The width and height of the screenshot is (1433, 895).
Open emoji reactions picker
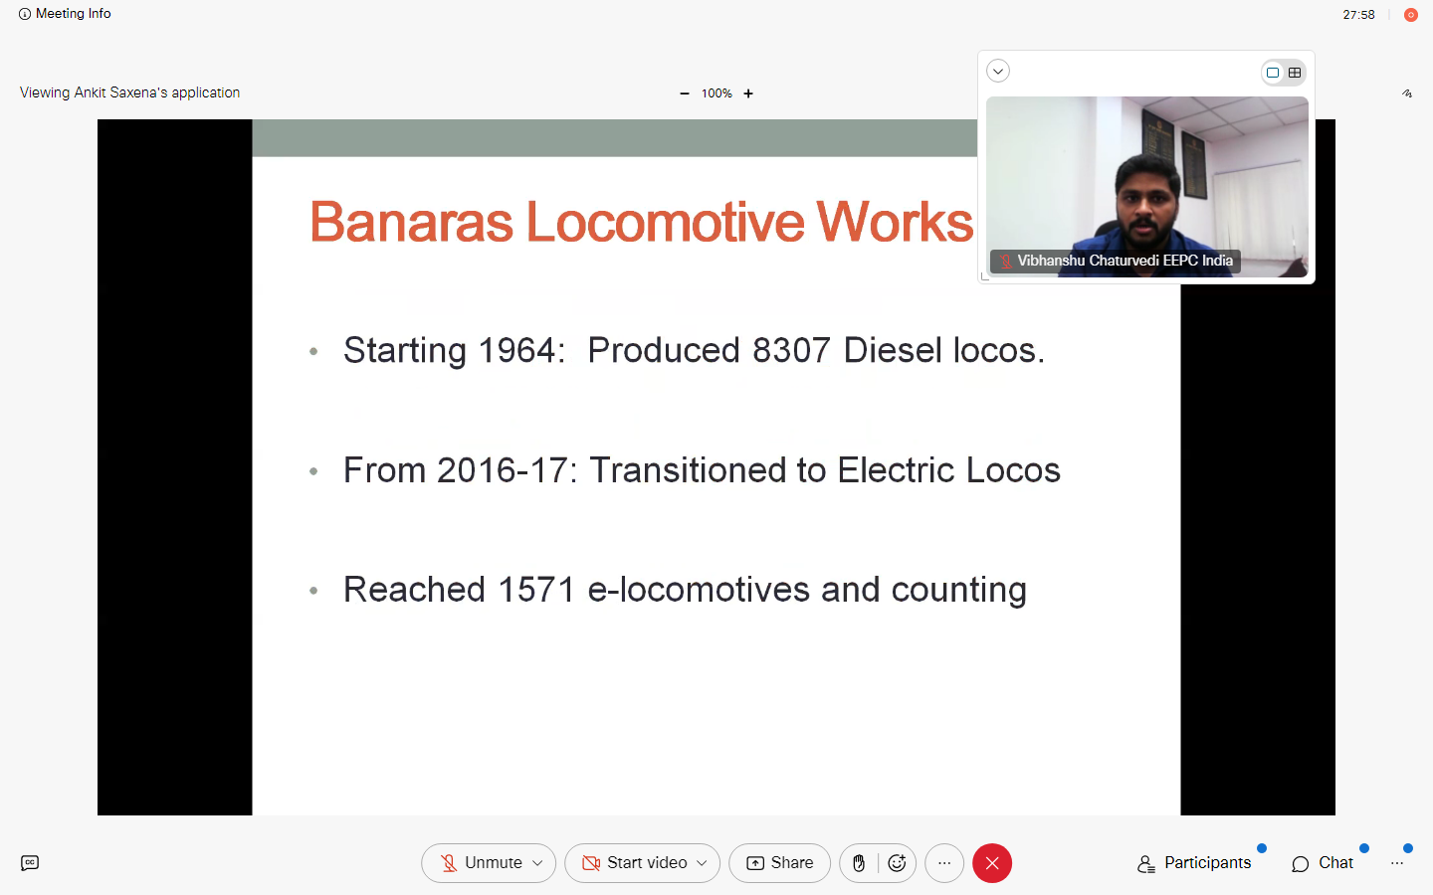[897, 863]
